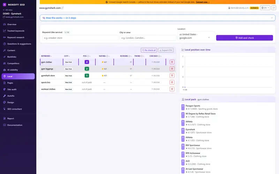This screenshot has width=279, height=174.
Task: Focus the Keyword (the service) input field
Action: 80,38
